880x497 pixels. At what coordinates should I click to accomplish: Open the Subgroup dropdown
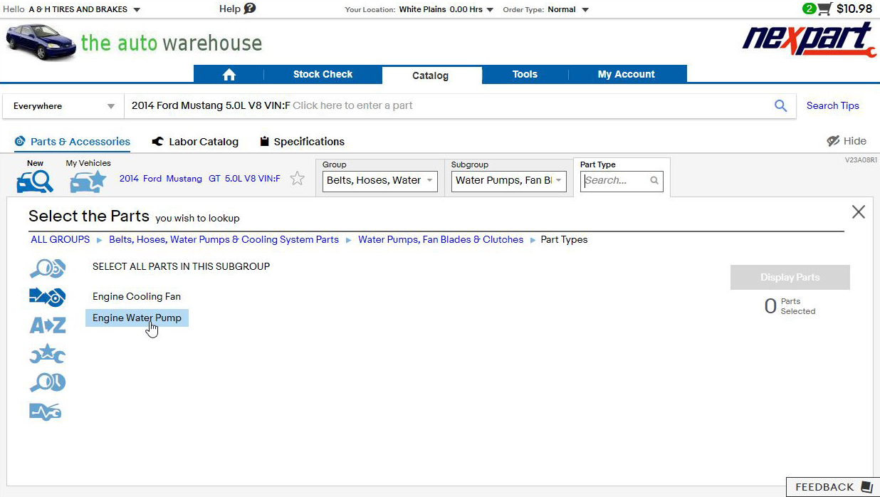[509, 181]
